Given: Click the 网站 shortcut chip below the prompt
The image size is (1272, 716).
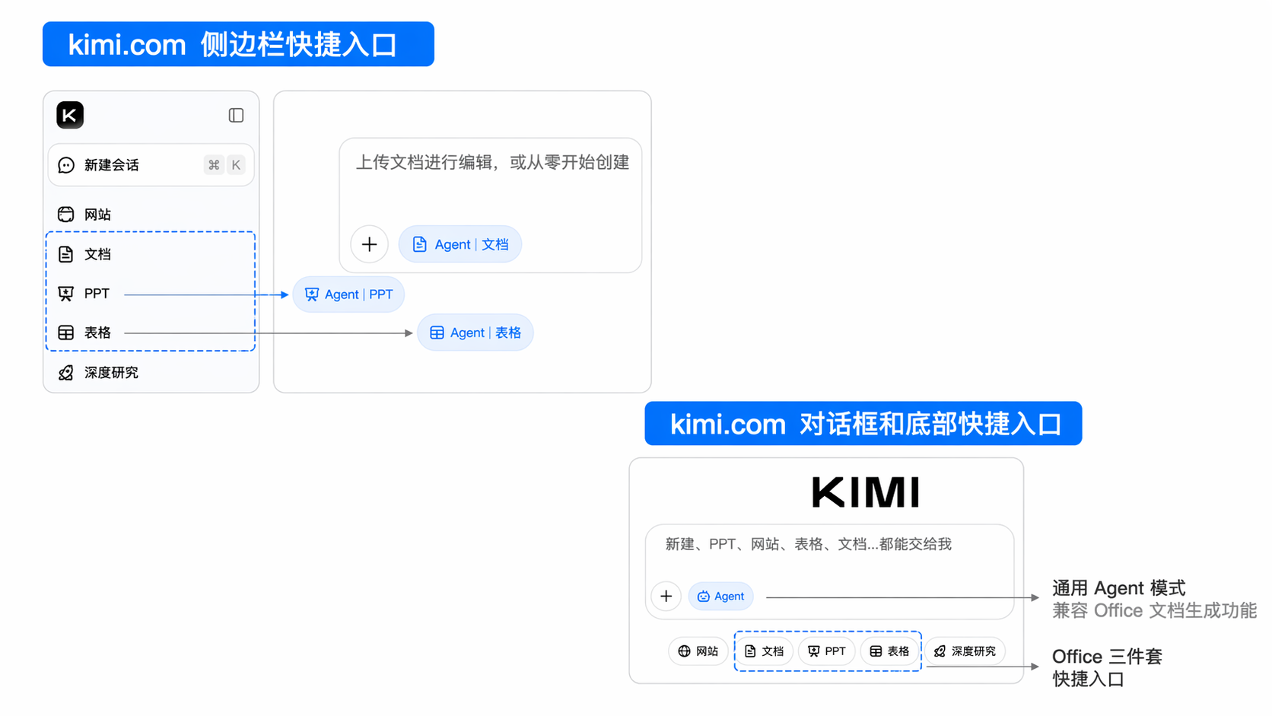Looking at the screenshot, I should (x=698, y=651).
